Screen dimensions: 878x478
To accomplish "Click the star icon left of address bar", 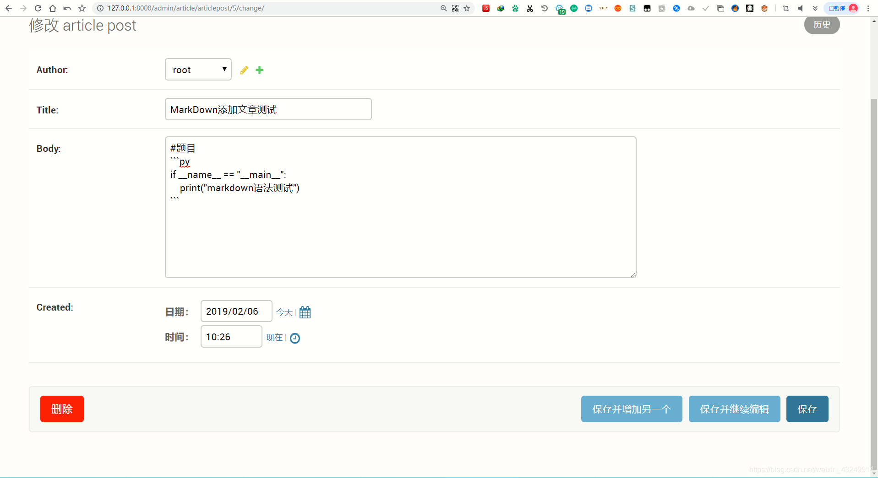I will coord(82,8).
